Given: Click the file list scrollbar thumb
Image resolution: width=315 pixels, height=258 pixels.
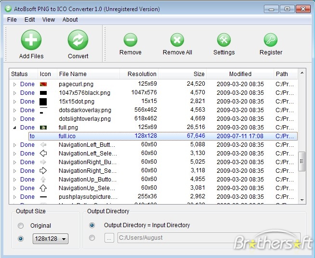Looking at the screenshot, I should (x=302, y=161).
